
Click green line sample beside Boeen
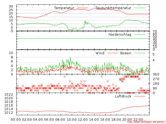pos(140,53)
